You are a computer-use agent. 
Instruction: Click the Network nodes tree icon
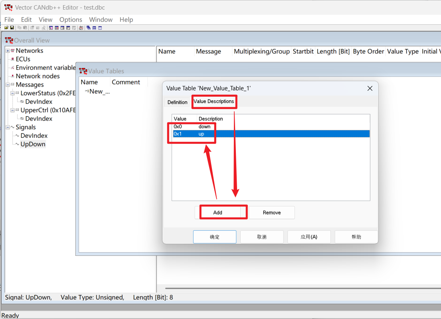pyautogui.click(x=12, y=76)
